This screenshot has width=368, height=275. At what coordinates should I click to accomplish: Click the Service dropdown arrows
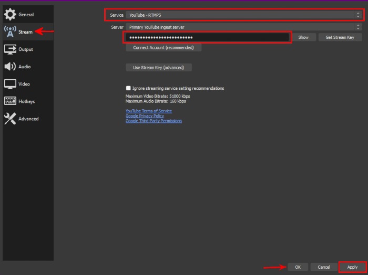point(358,15)
